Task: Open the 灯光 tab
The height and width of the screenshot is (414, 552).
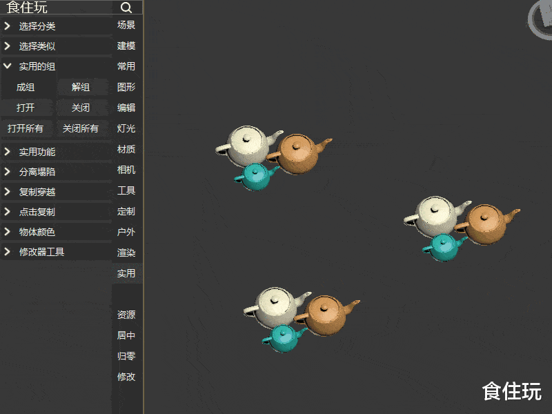Action: point(126,128)
